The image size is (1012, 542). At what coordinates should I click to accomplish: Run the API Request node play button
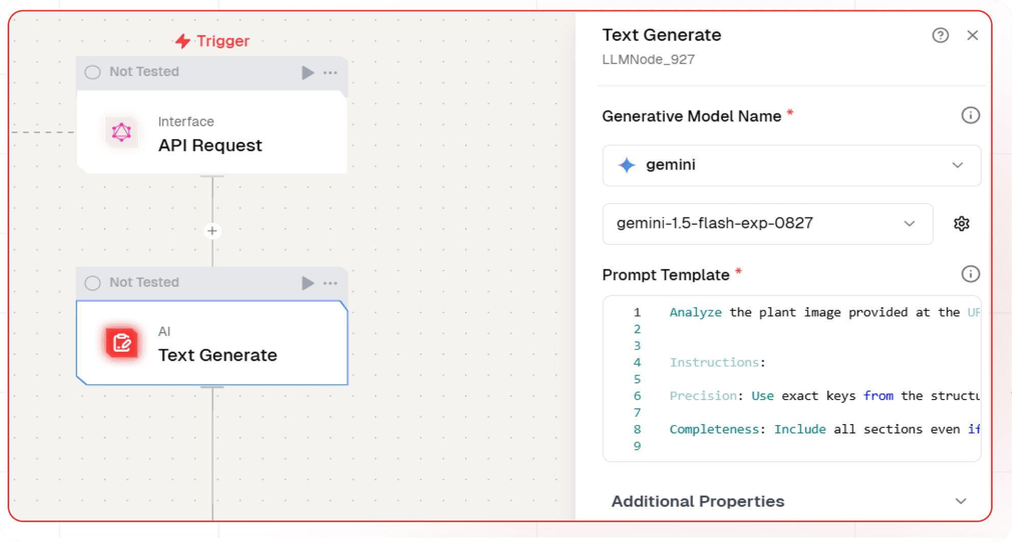[x=307, y=72]
